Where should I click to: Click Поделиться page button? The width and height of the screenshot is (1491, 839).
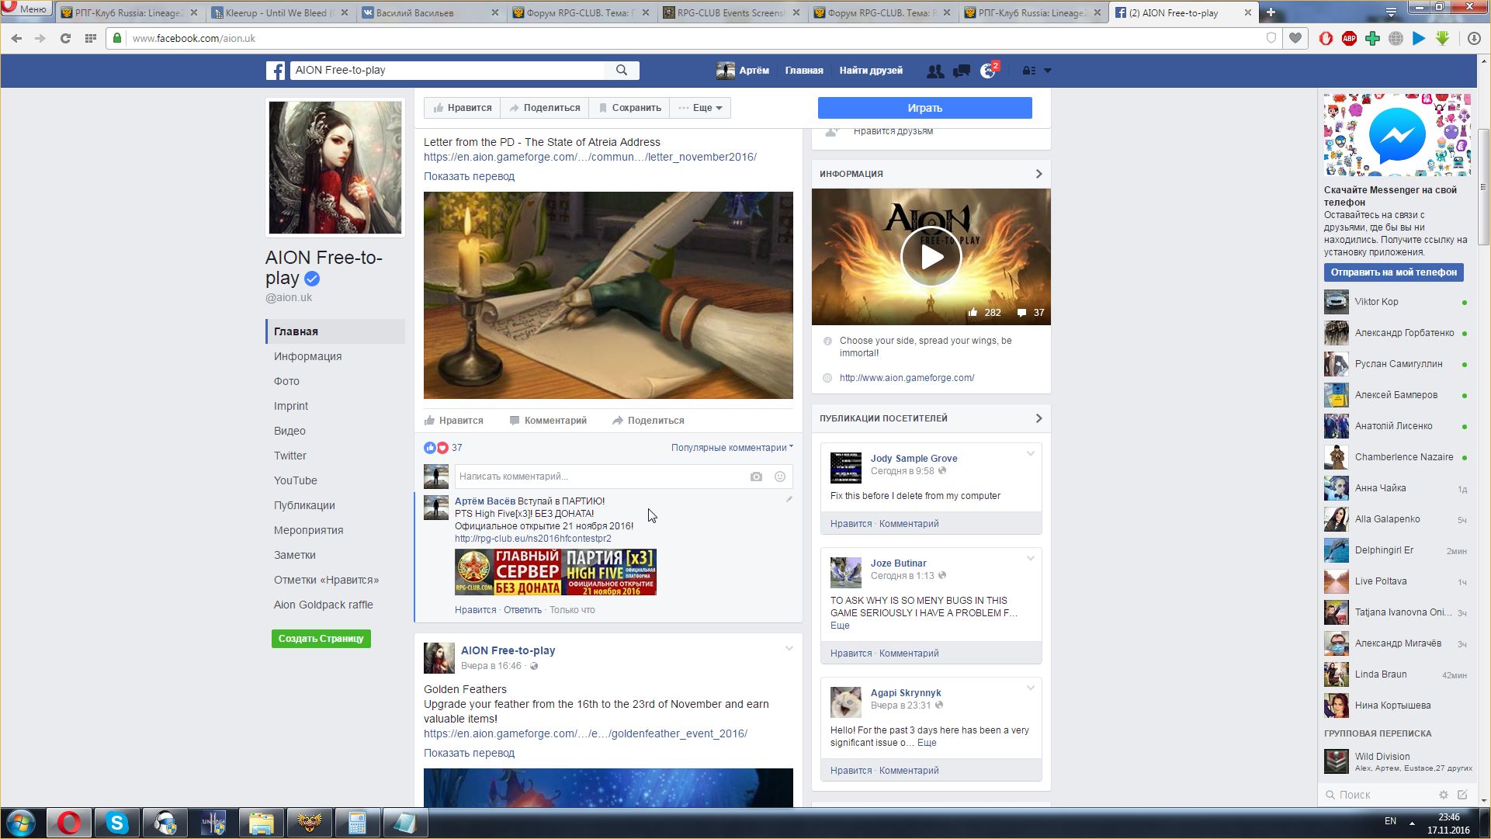pyautogui.click(x=545, y=108)
